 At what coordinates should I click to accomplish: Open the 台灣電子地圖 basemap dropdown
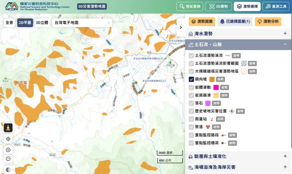(x=82, y=22)
